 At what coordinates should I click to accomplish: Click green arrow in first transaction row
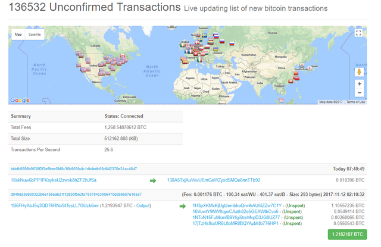click(x=153, y=181)
